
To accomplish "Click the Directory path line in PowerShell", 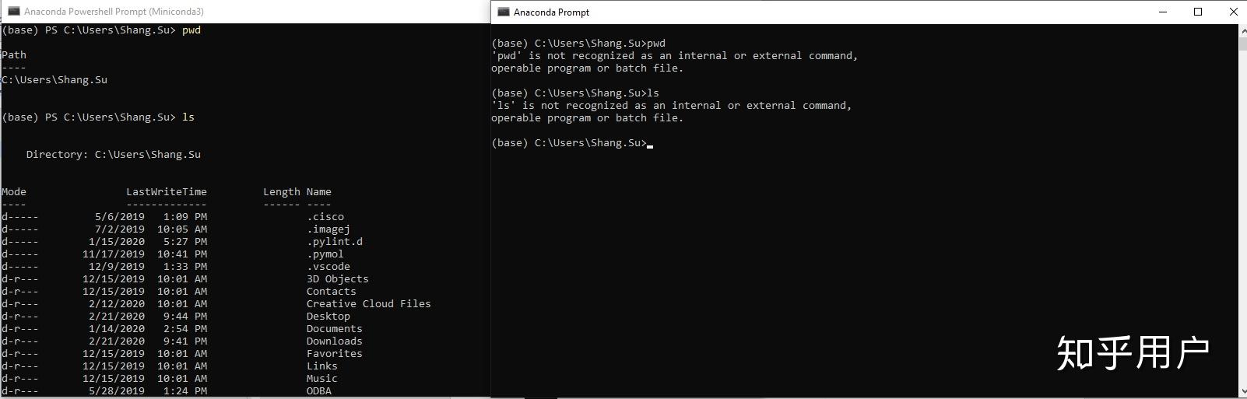I will [113, 154].
